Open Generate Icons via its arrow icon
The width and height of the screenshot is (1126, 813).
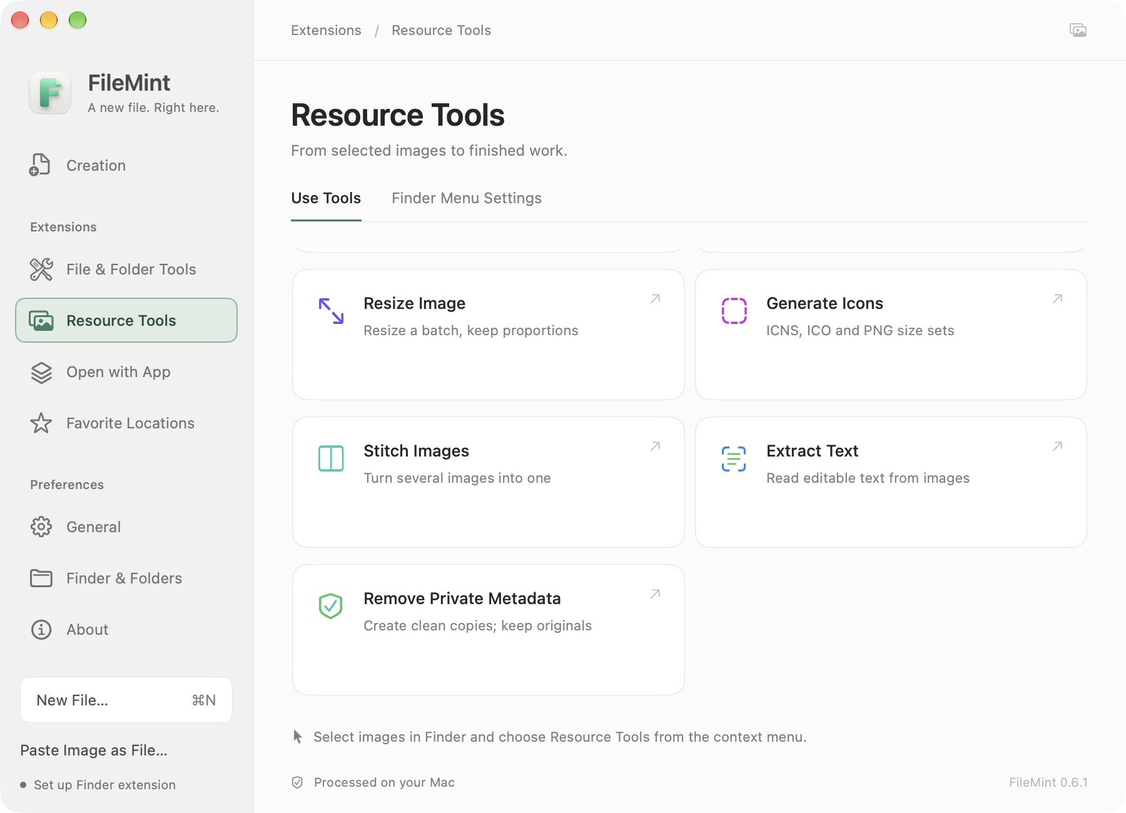pyautogui.click(x=1057, y=299)
